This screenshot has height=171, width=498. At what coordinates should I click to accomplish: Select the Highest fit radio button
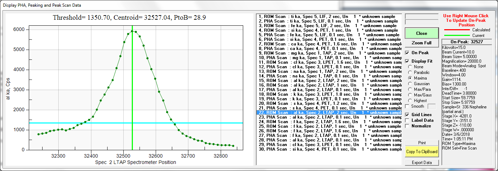coord(410,101)
